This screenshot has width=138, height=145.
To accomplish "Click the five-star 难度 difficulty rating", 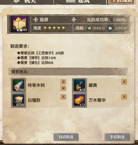I will coord(54,28).
